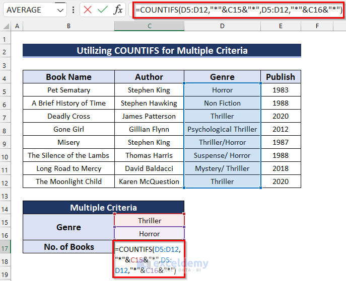Click the 'Publish' header cell
The image size is (346, 281).
[x=281, y=77]
